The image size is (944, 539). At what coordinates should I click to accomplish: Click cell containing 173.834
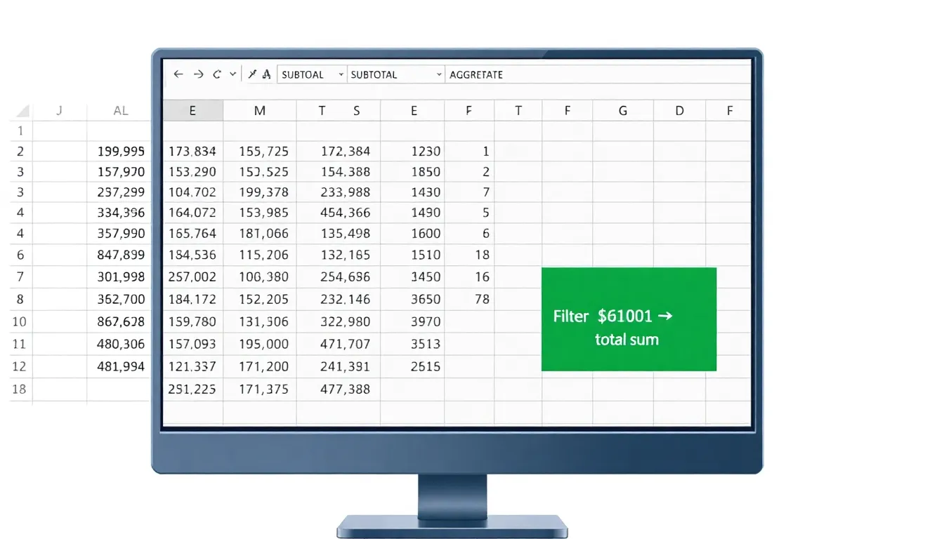[x=192, y=151]
